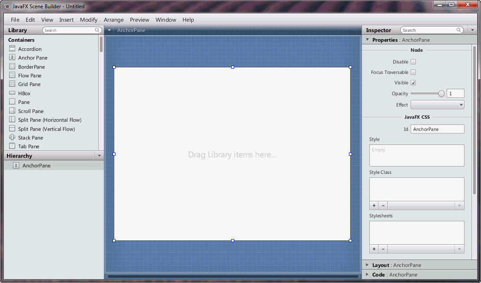Click the Id input field showing AnchorPane

tap(437, 129)
